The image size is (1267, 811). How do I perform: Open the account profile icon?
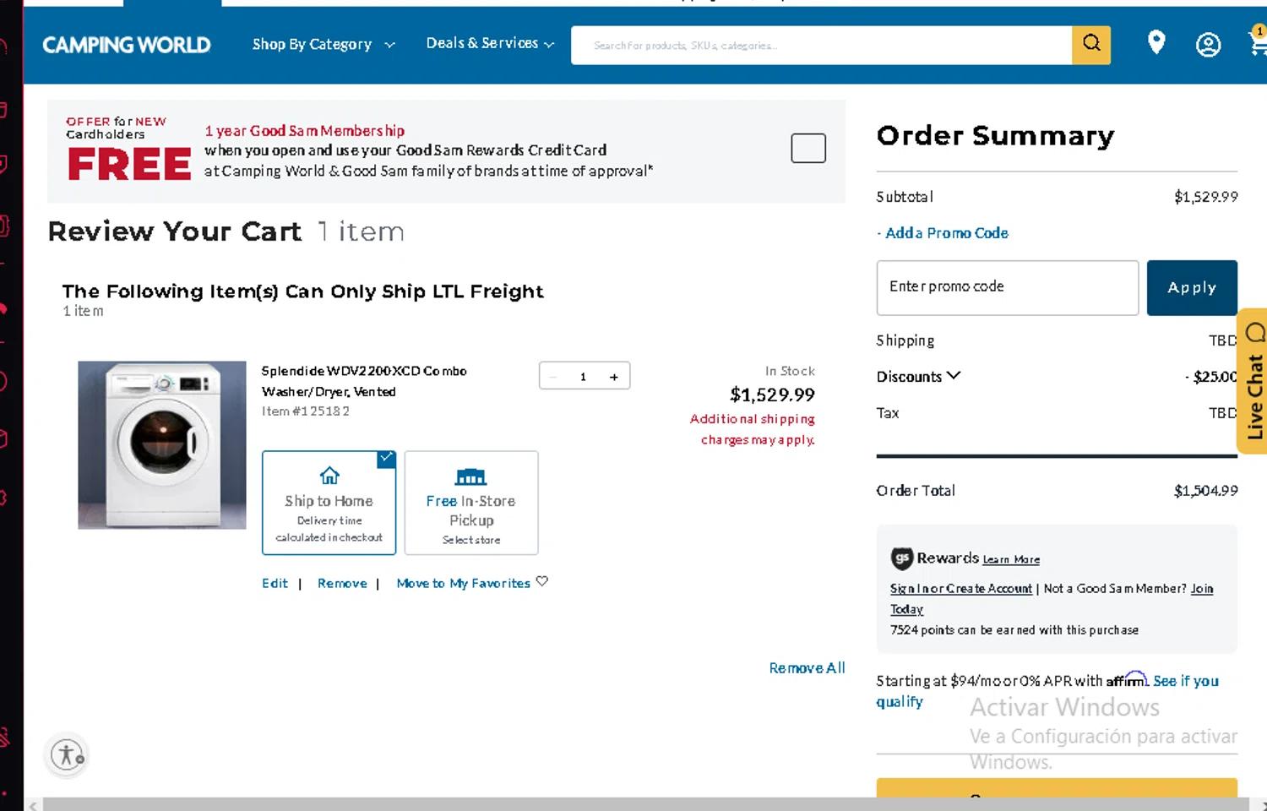pyautogui.click(x=1208, y=45)
